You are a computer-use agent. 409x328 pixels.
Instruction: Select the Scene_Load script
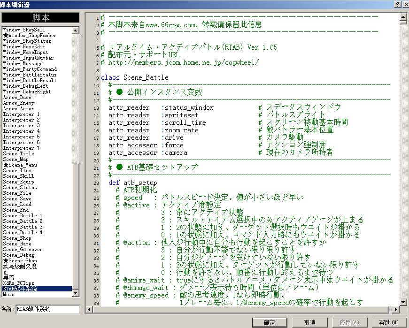click(x=37, y=205)
